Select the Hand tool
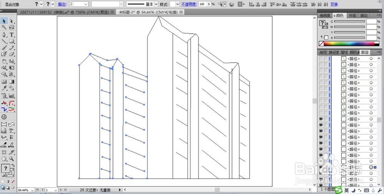Viewport: 384px width, 194px height. point(4,158)
